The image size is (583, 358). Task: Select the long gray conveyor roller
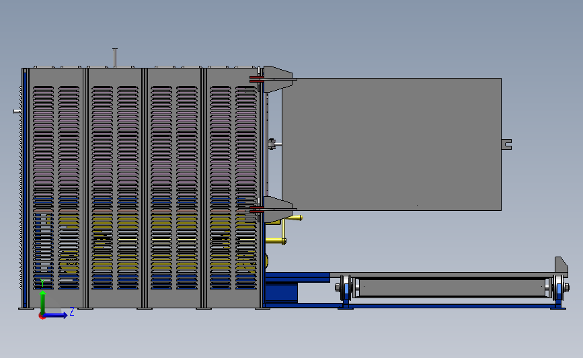tap(452, 288)
